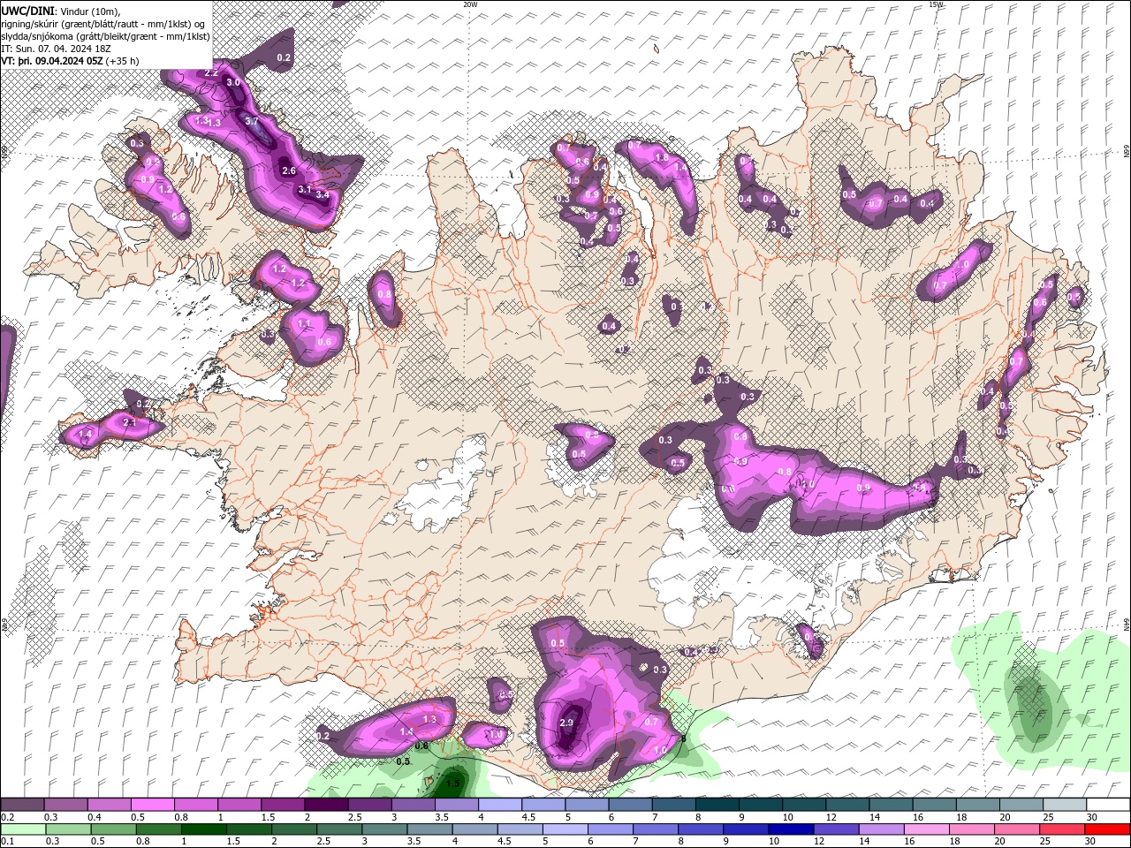
Task: Click the 30 label under the snow scale
Action: [x=1092, y=817]
